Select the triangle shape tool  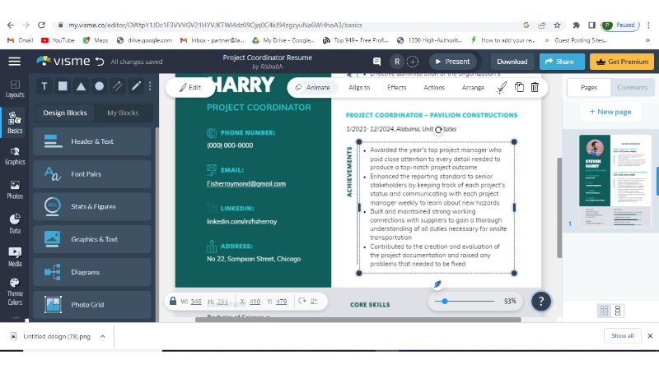(81, 85)
